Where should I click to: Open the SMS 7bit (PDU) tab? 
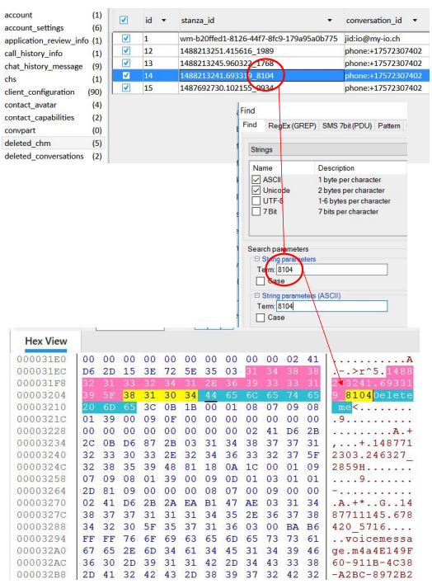347,126
